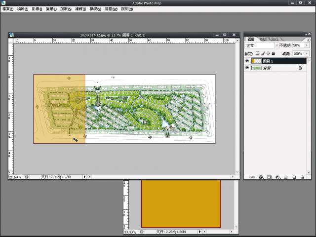The width and height of the screenshot is (316, 237).
Task: Enable lock transparent pixels for the layer
Action: [x=257, y=53]
